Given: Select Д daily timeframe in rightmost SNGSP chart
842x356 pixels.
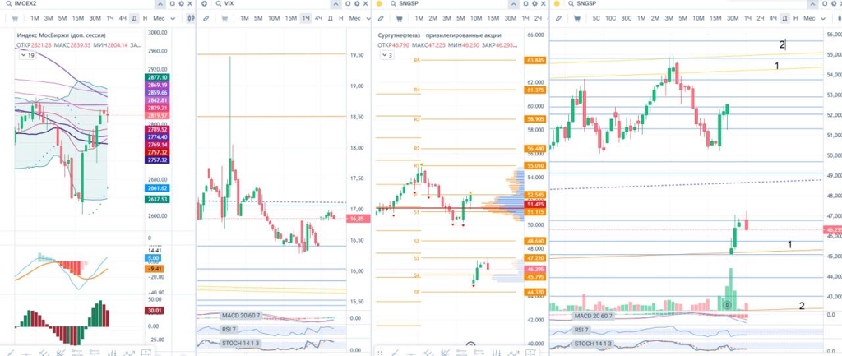Looking at the screenshot, I should (784, 17).
